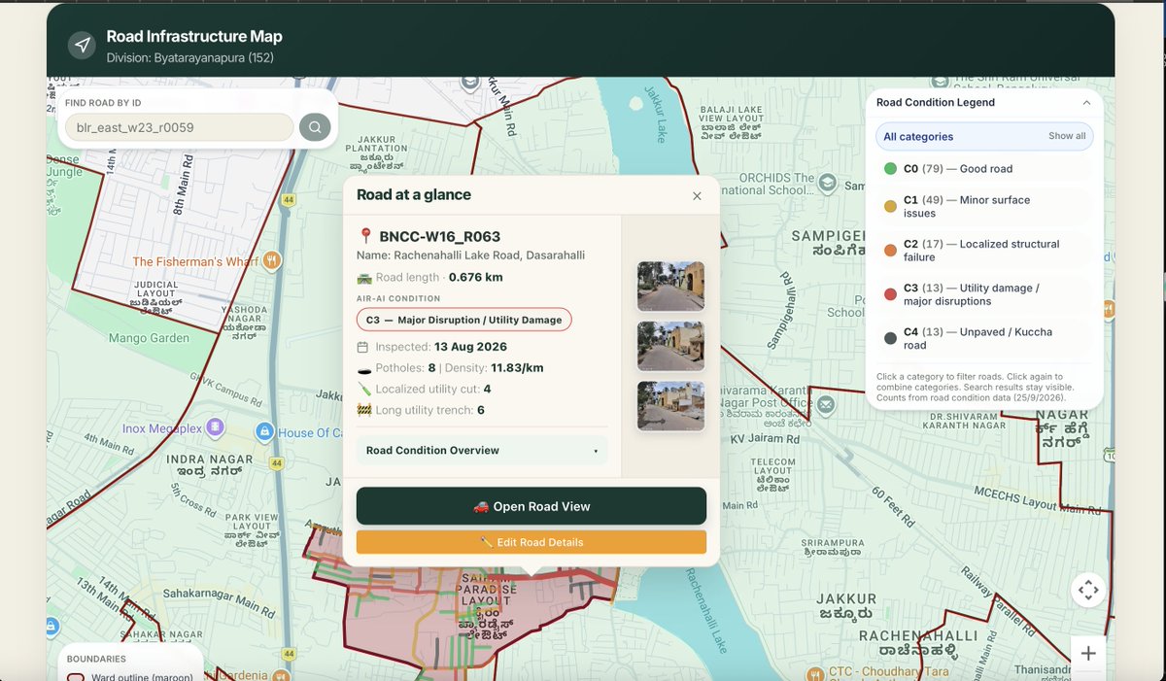This screenshot has width=1166, height=681.
Task: Click the C3 Major Disruption condition badge
Action: click(x=464, y=320)
